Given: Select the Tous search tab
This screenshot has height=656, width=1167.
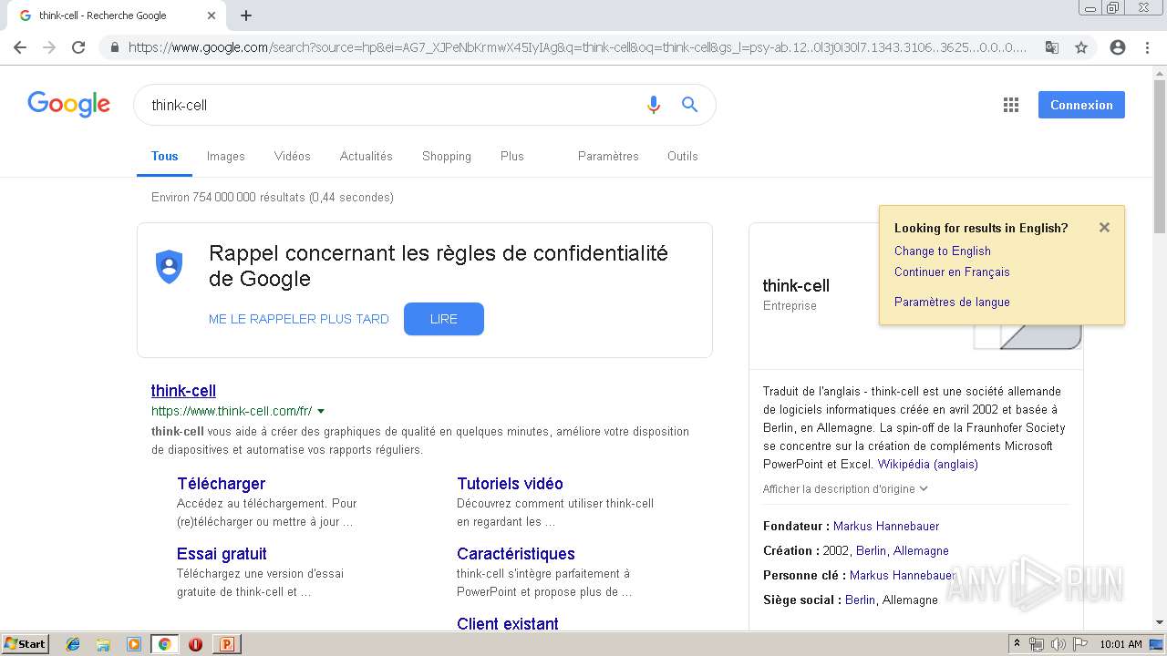Looking at the screenshot, I should click(x=164, y=156).
